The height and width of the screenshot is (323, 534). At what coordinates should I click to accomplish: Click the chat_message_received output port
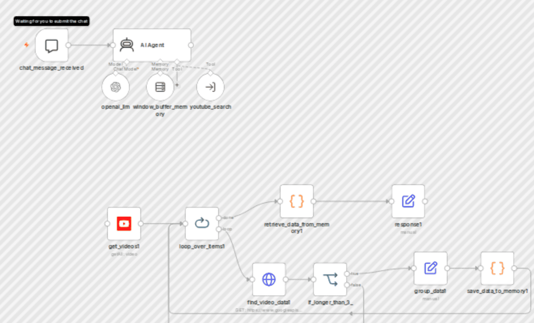click(68, 45)
